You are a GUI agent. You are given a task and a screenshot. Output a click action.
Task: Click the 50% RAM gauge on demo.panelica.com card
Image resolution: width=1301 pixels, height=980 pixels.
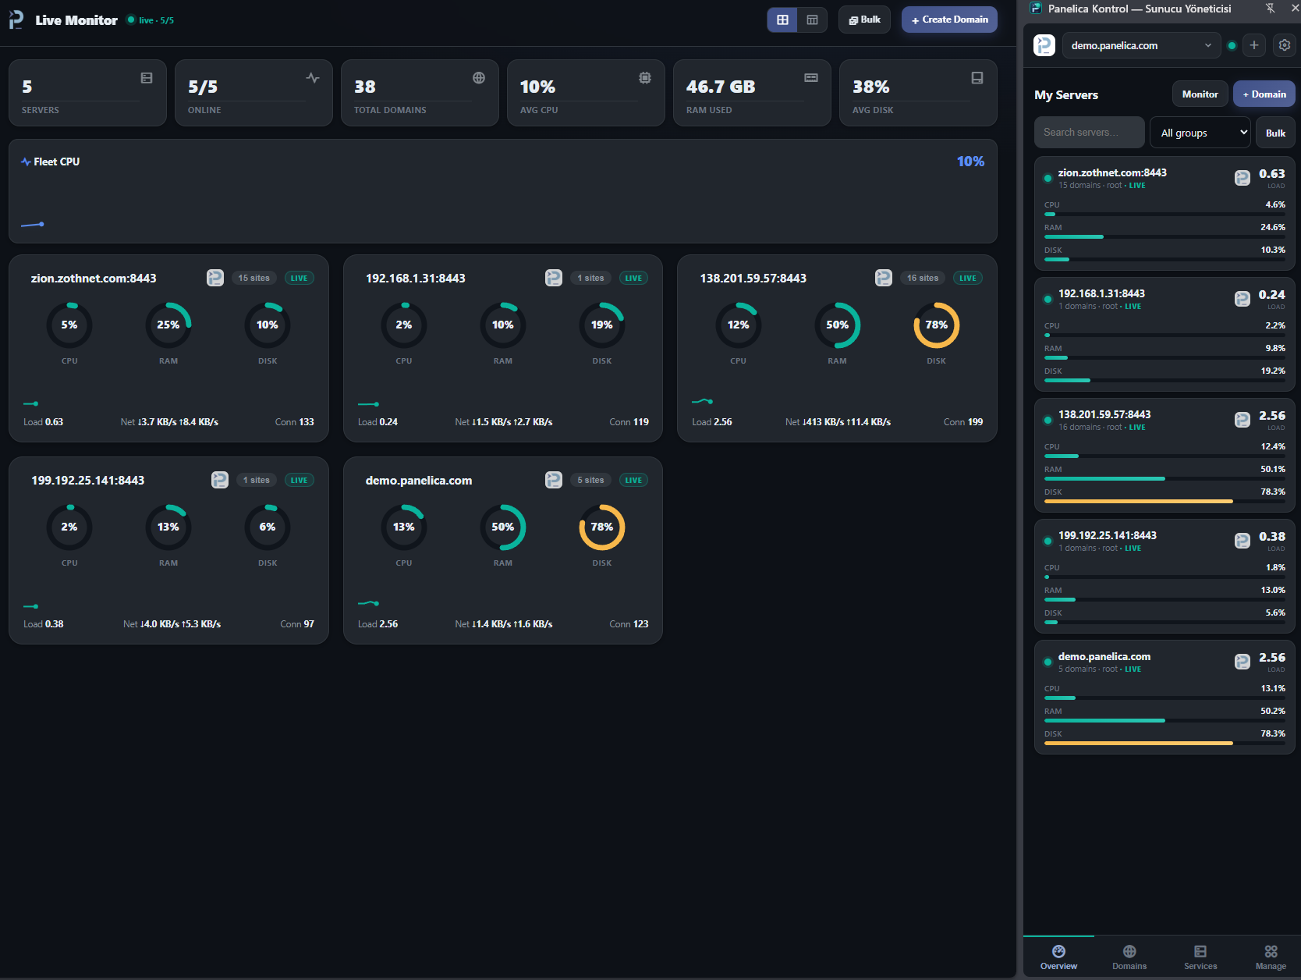(x=503, y=527)
